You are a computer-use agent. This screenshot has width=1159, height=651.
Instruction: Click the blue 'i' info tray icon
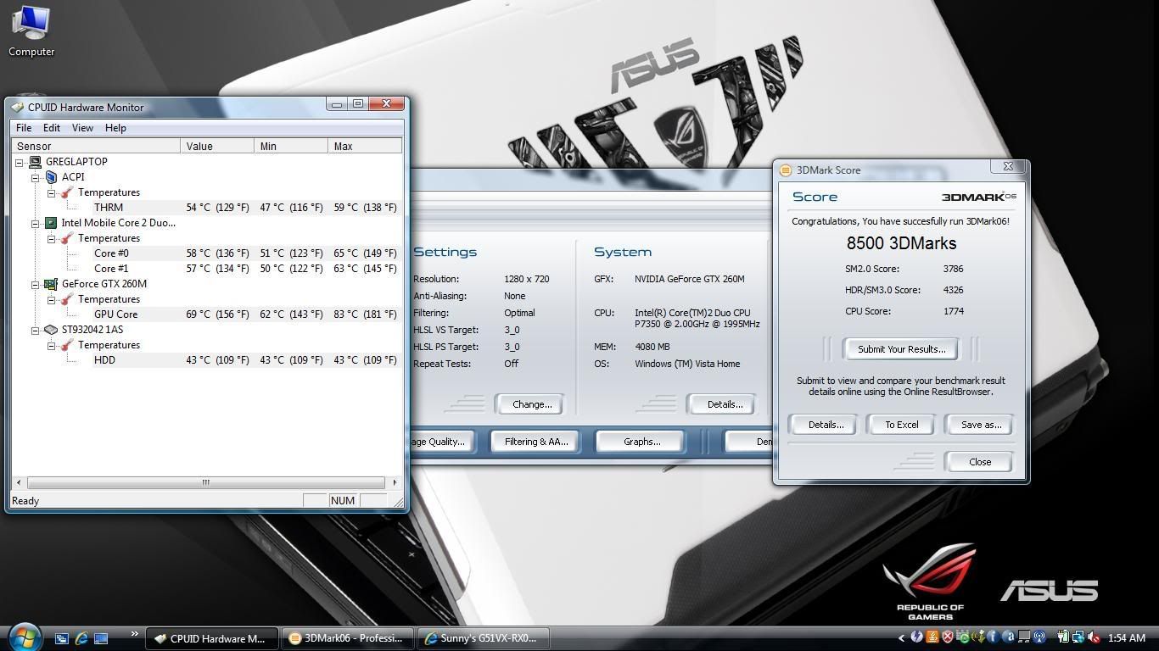(x=994, y=637)
